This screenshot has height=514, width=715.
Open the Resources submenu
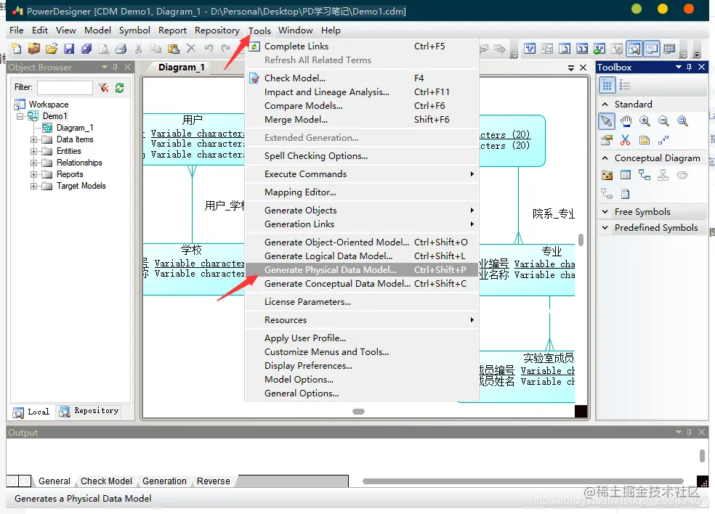362,320
